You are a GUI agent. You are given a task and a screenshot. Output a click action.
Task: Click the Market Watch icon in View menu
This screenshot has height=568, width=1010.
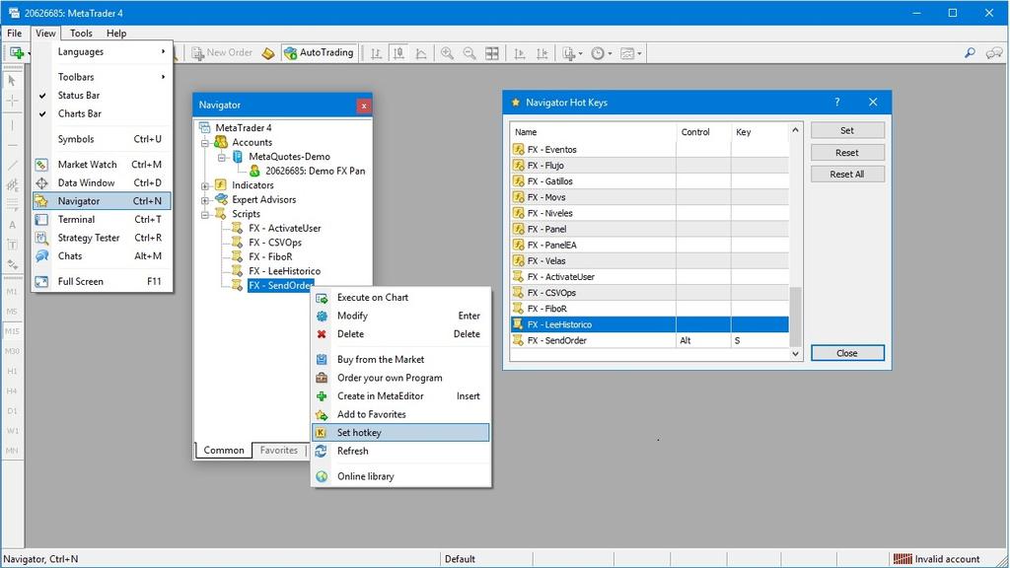coord(41,165)
